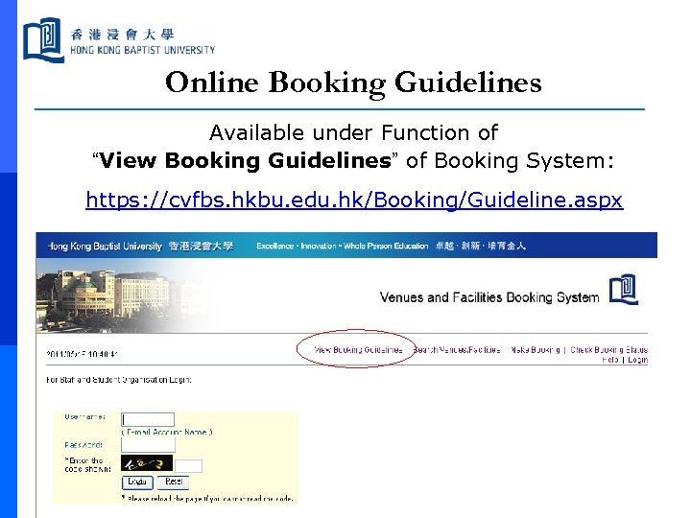Click the Reset button
The width and height of the screenshot is (691, 518).
[173, 483]
